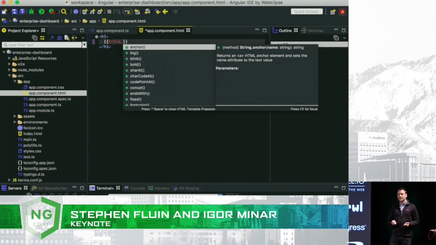
Task: Expand the node_modules folder
Action: 9,70
